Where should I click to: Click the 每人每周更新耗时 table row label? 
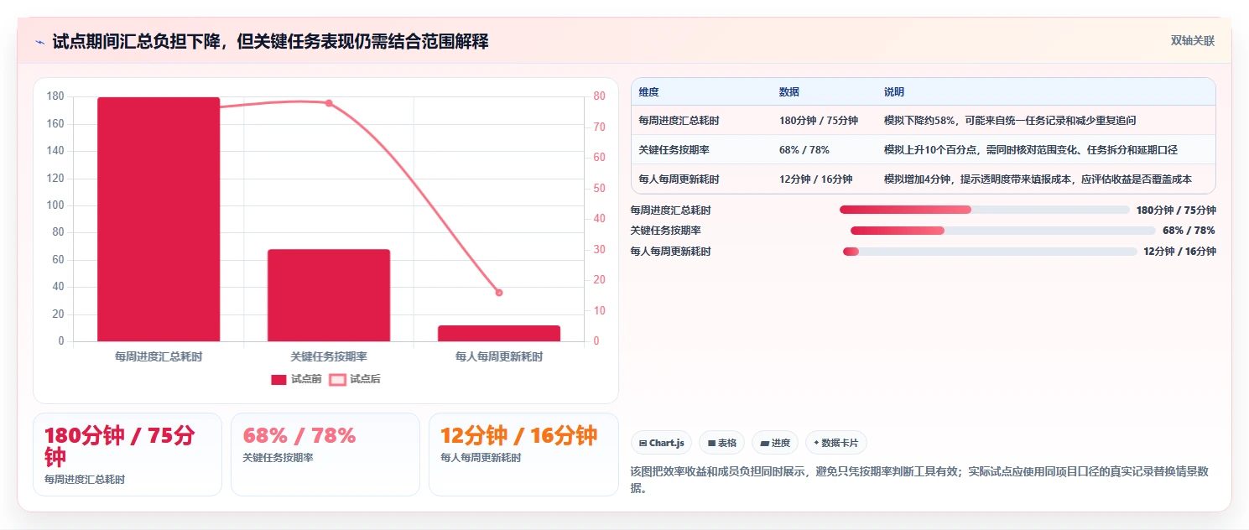tap(679, 179)
